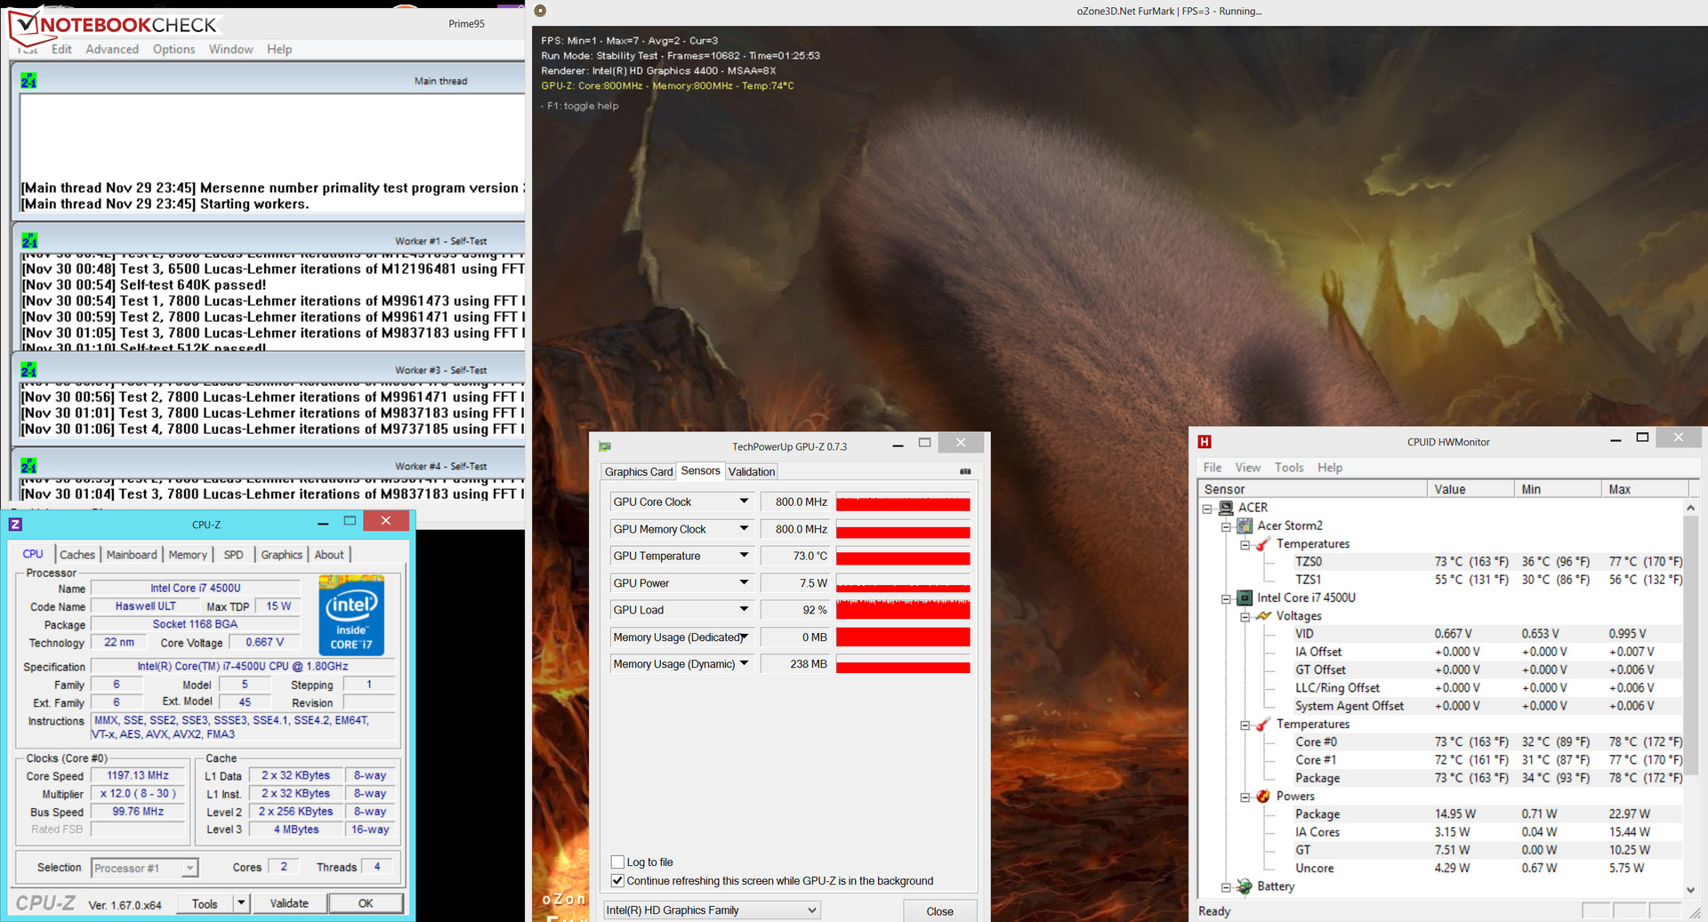The image size is (1708, 922).
Task: Click the Intel Core i7 4500U chip icon
Action: [x=1245, y=597]
